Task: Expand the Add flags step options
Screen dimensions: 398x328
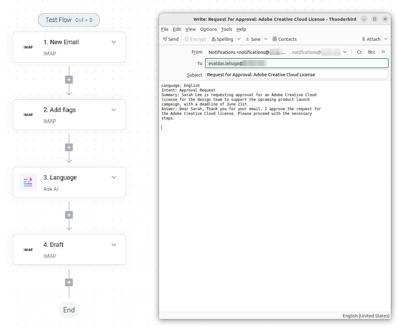Action: (x=114, y=110)
